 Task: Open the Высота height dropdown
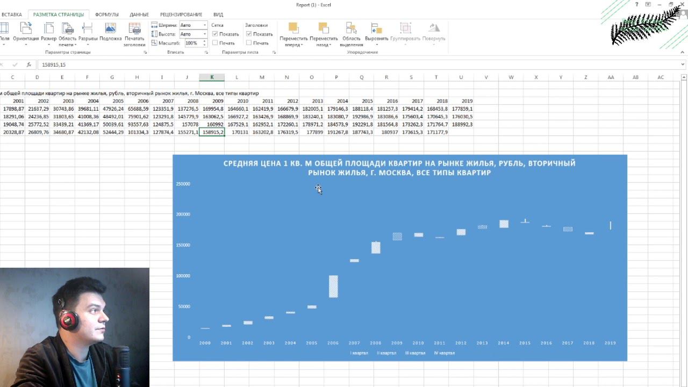(x=205, y=34)
